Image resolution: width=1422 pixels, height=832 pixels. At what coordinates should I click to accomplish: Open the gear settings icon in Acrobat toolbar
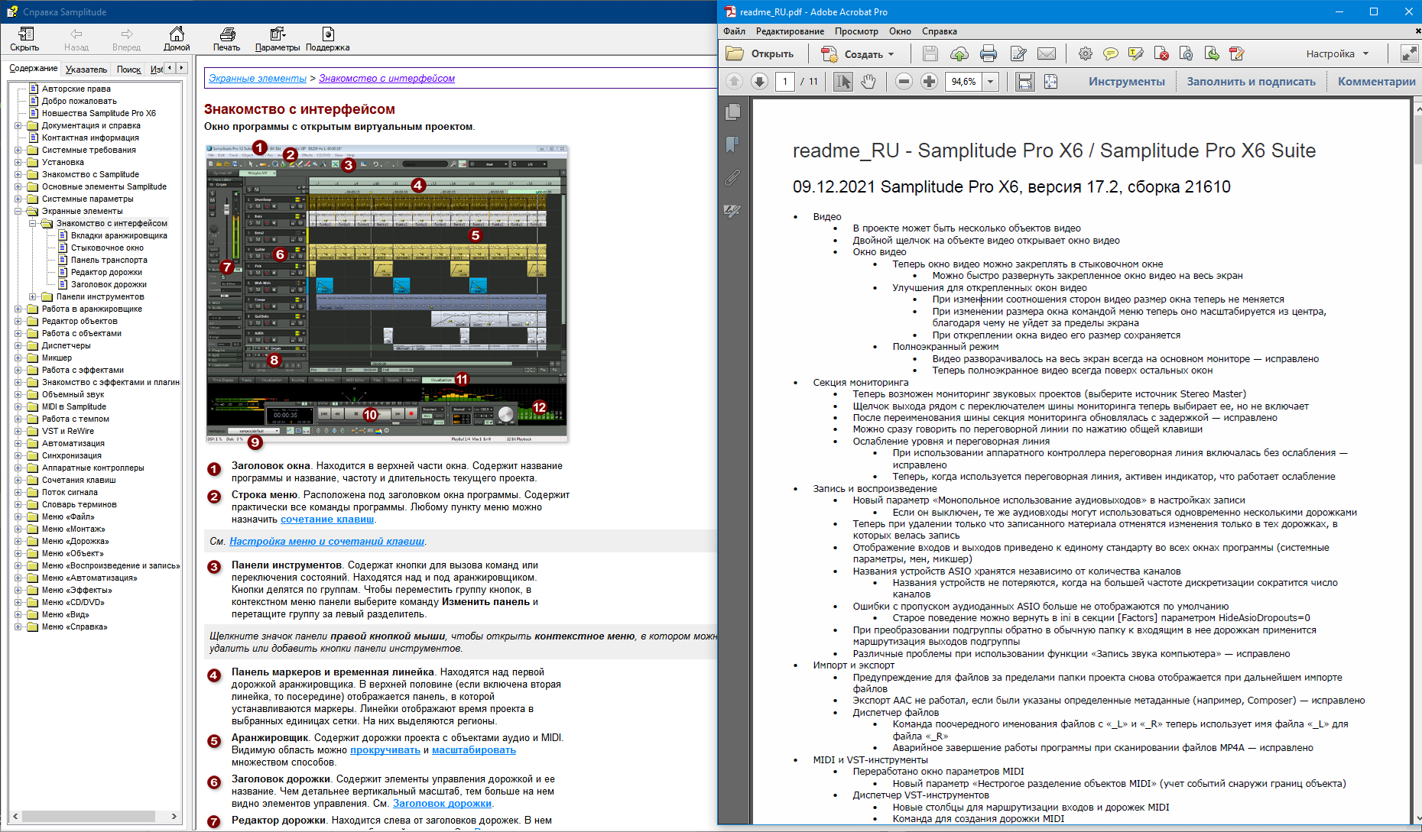coord(1086,53)
